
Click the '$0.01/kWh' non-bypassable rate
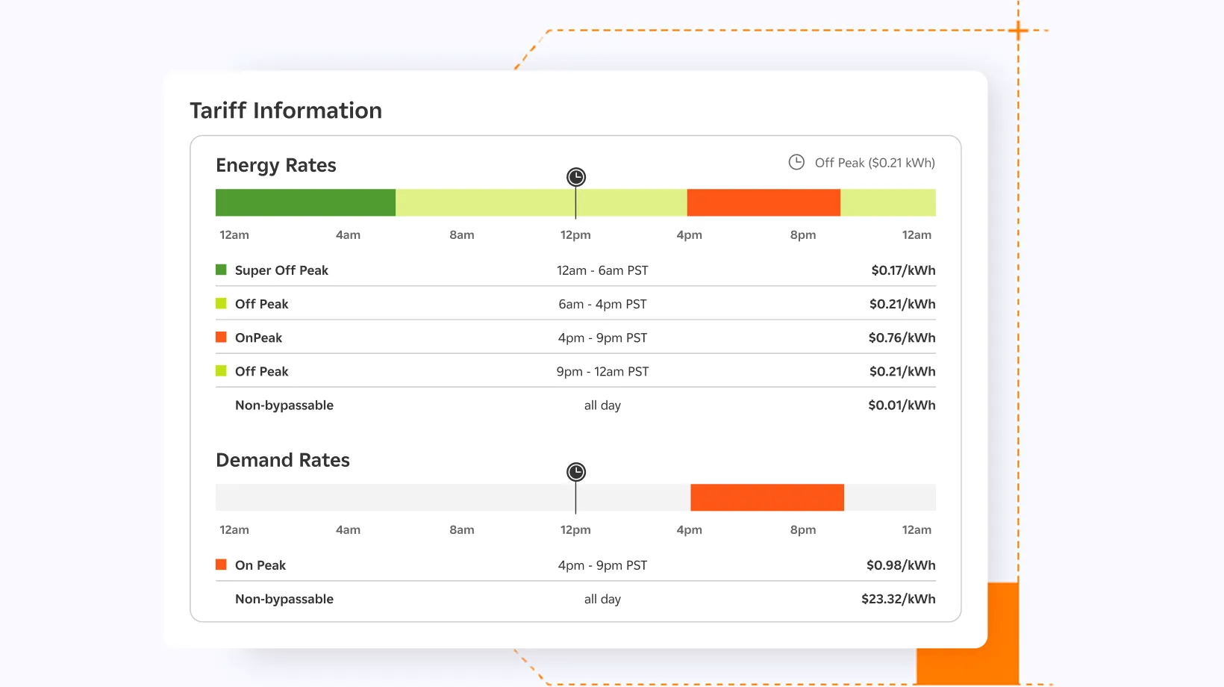point(902,405)
